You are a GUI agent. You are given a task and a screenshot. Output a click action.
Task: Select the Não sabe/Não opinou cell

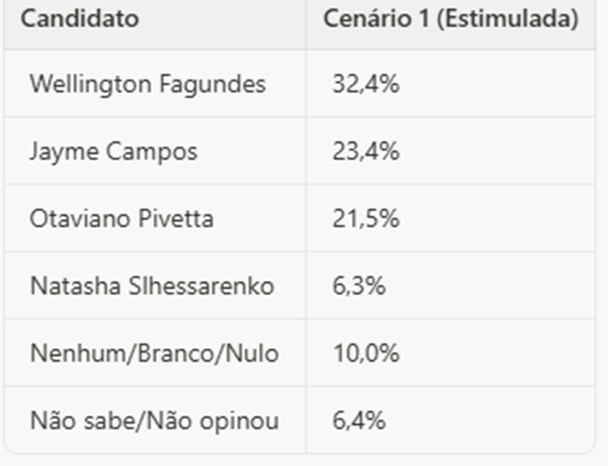(x=154, y=420)
